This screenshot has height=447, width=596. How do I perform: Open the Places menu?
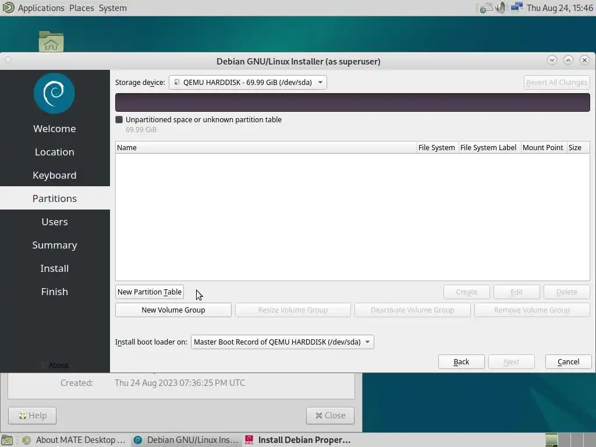click(x=81, y=8)
